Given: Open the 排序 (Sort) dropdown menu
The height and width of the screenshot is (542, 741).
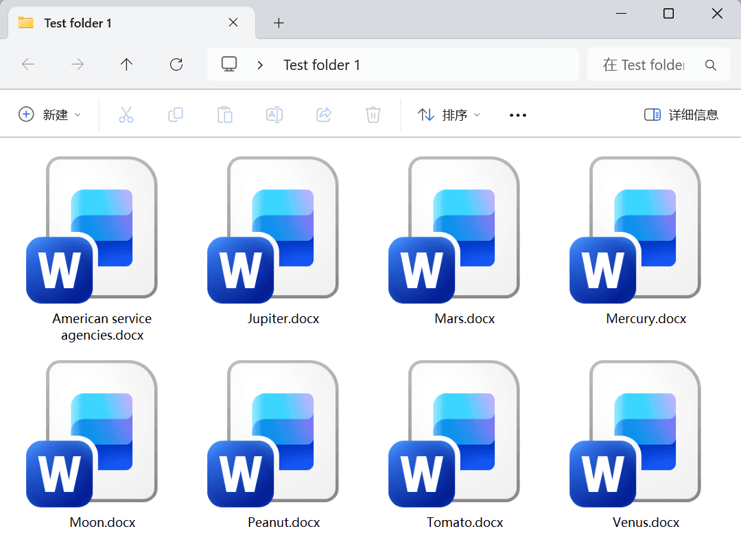Looking at the screenshot, I should pyautogui.click(x=449, y=115).
